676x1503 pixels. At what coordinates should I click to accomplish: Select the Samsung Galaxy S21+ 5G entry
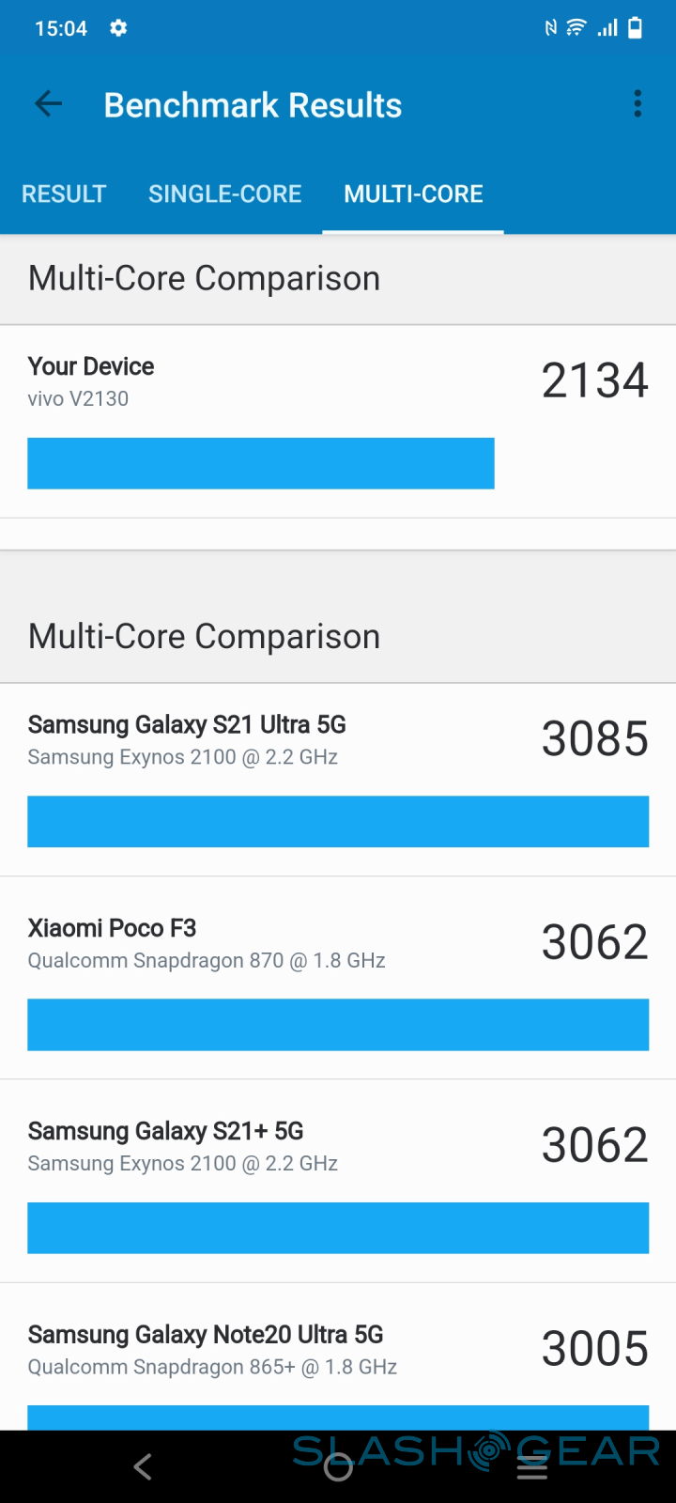[x=338, y=1185]
